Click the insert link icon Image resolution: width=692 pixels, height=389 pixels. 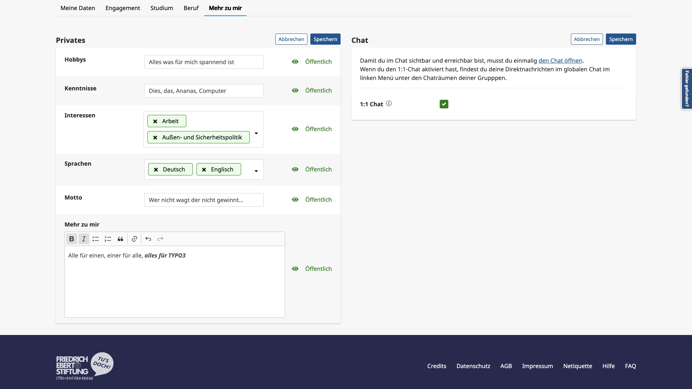pyautogui.click(x=134, y=239)
